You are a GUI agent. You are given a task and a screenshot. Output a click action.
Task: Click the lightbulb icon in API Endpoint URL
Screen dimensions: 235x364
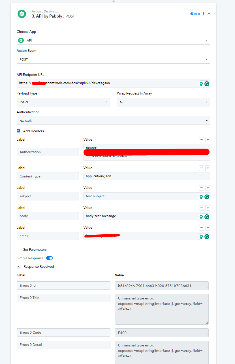pos(201,83)
